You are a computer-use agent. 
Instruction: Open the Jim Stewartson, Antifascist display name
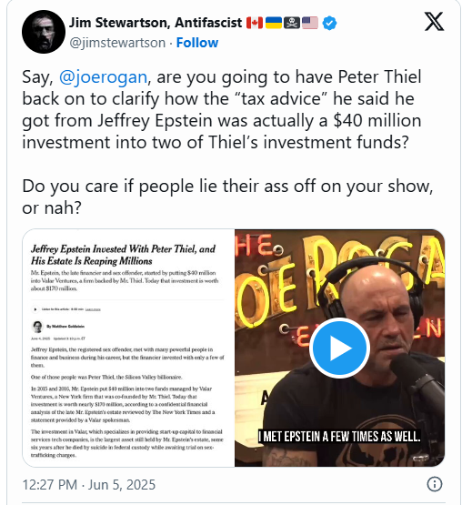156,23
